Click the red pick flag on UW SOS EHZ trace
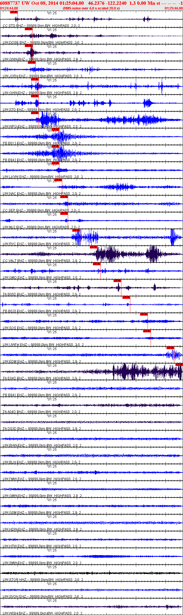Viewport: 183px width, 615px height. (144, 314)
